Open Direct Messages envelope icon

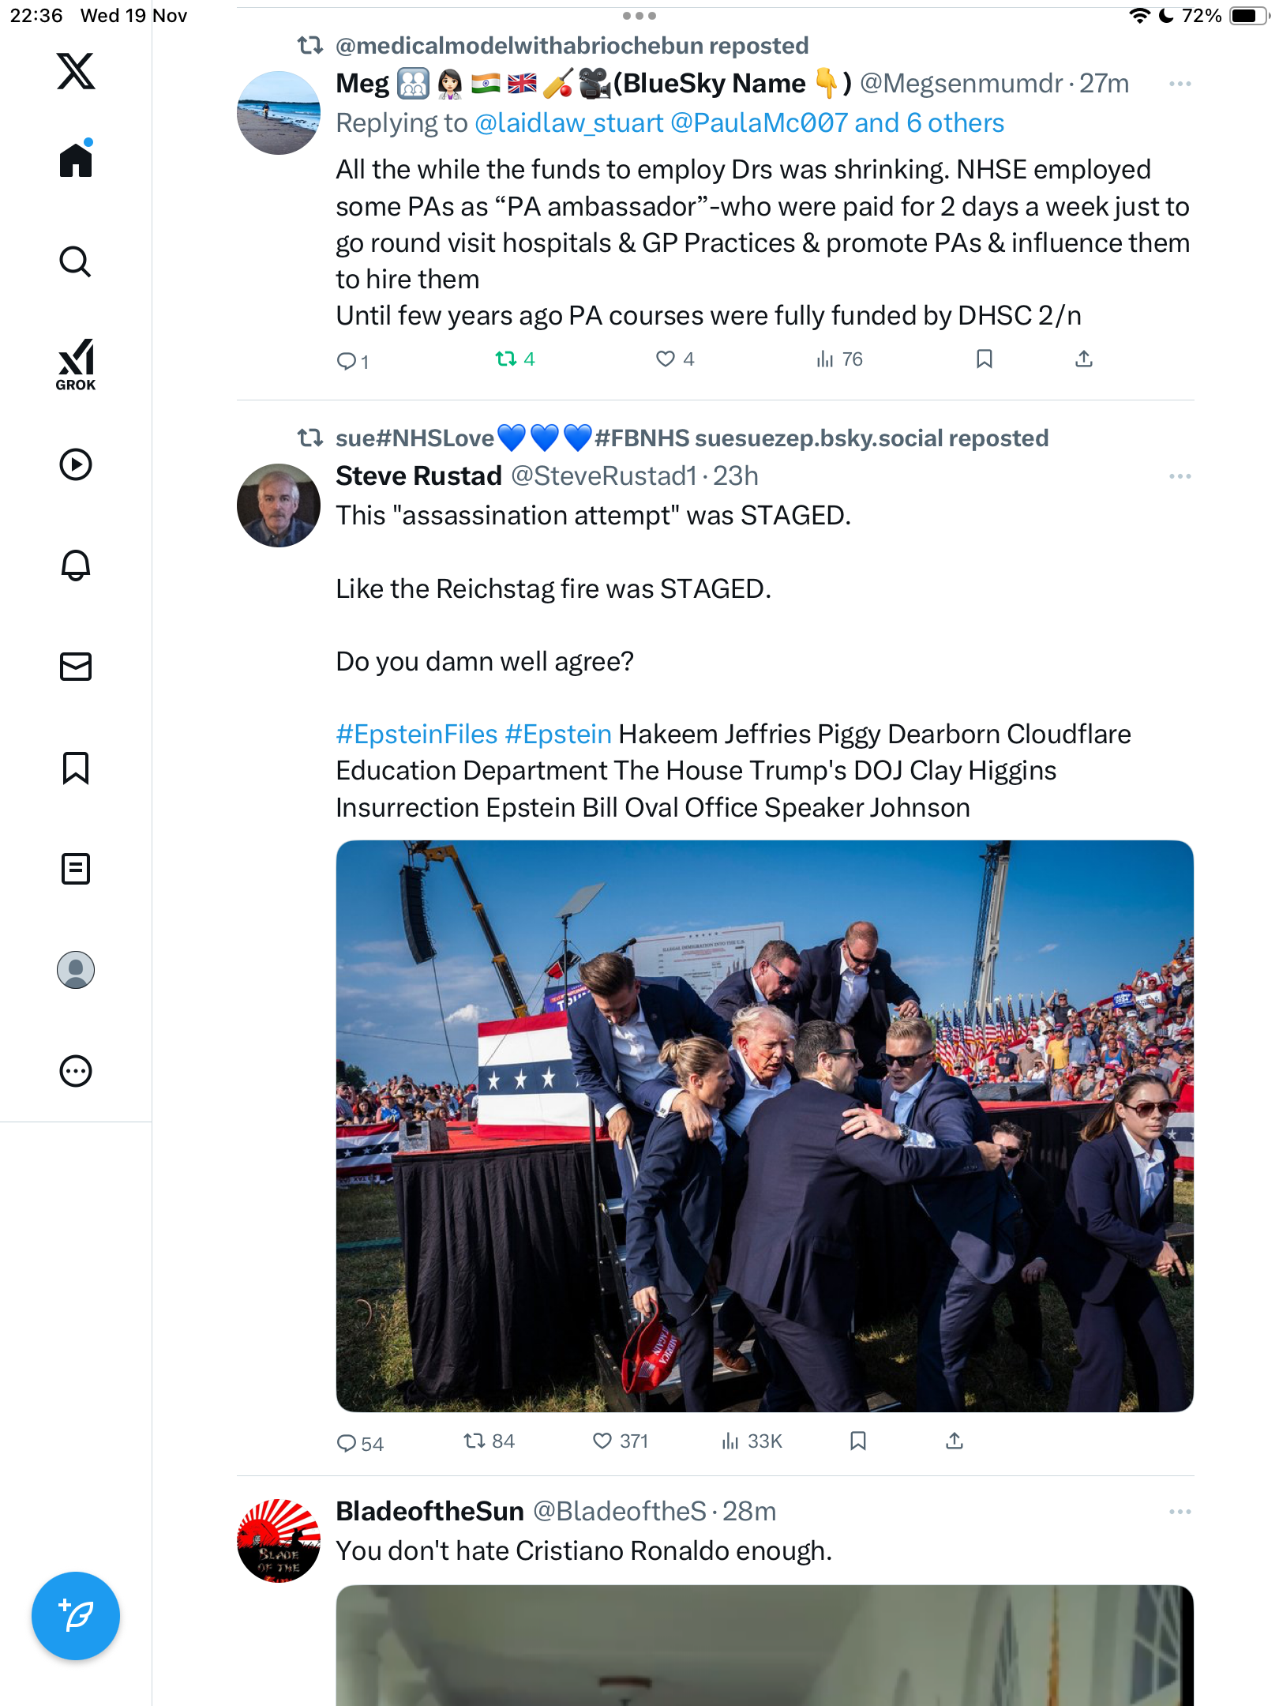tap(76, 667)
